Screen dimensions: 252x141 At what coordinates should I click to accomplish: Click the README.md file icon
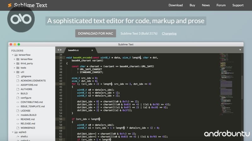(18, 119)
